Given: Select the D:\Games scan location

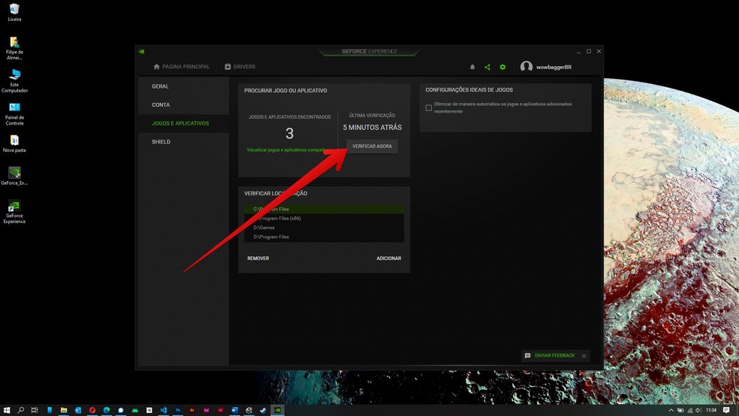Looking at the screenshot, I should point(264,228).
